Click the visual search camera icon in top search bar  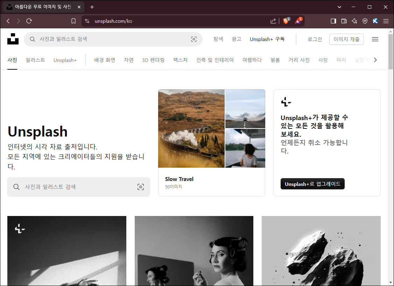tap(194, 39)
